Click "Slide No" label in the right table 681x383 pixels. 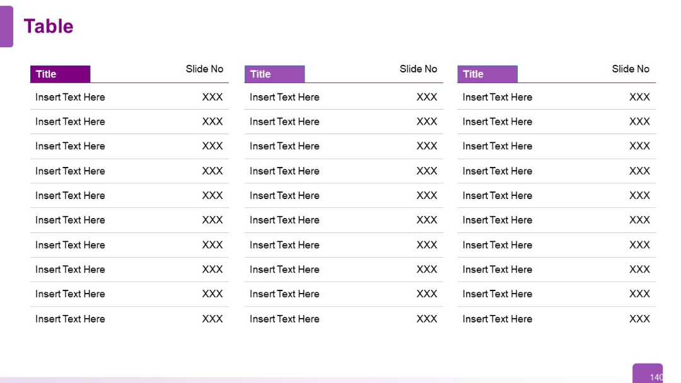(x=631, y=69)
